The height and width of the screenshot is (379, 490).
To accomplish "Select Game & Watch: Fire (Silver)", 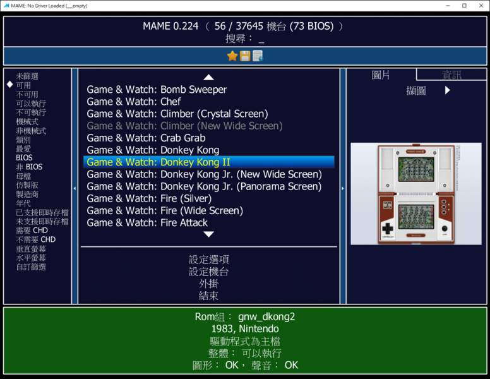I will click(209, 198).
